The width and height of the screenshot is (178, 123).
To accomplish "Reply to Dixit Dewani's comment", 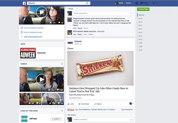I will [80, 34].
